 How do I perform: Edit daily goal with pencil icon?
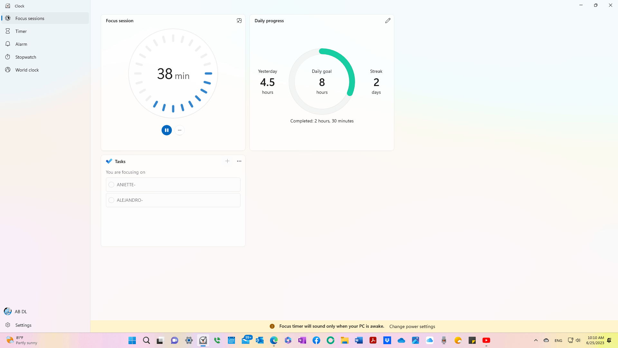388,21
